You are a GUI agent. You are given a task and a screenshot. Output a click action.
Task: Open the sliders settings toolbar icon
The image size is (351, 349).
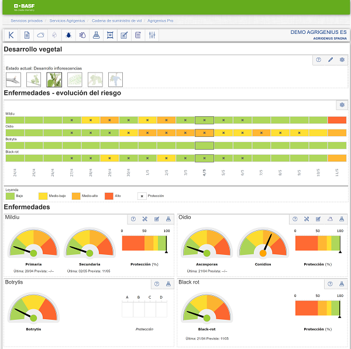pos(152,36)
